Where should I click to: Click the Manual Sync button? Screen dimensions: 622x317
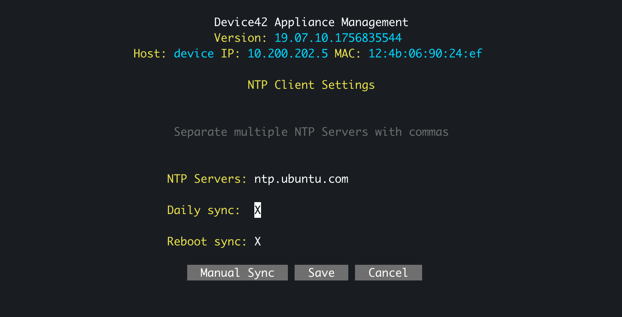237,273
